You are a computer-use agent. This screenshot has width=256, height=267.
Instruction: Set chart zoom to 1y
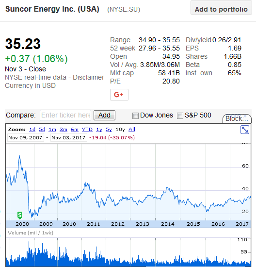tap(99, 130)
